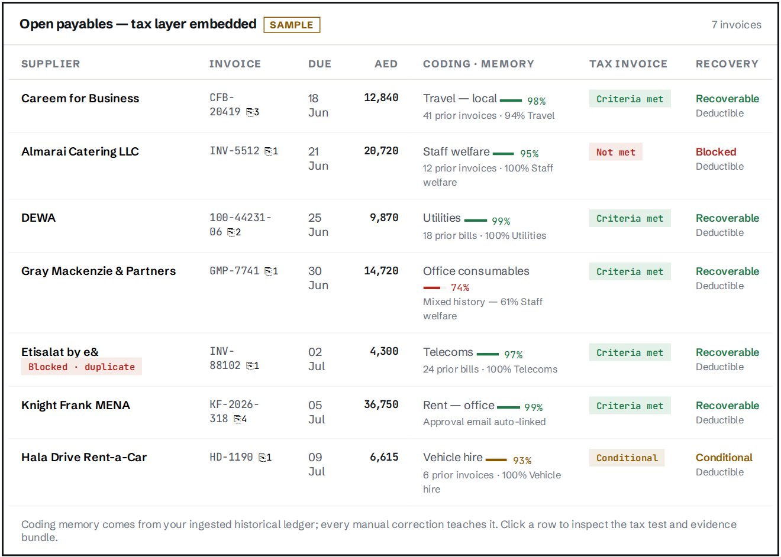Click the 7 invoices count label
The height and width of the screenshot is (557, 781).
[x=736, y=25]
